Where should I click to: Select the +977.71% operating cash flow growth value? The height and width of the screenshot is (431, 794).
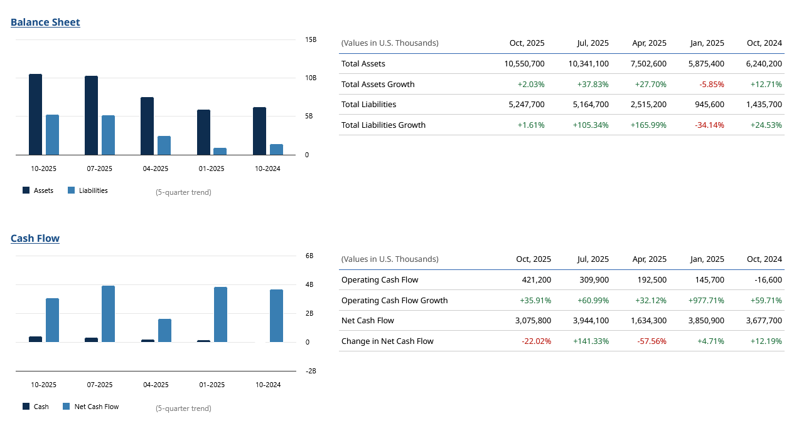tap(705, 301)
